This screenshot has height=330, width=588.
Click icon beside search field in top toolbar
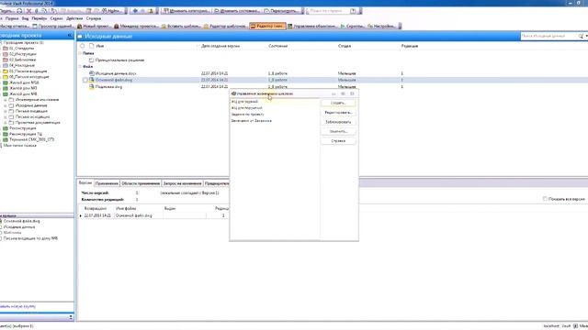[353, 11]
